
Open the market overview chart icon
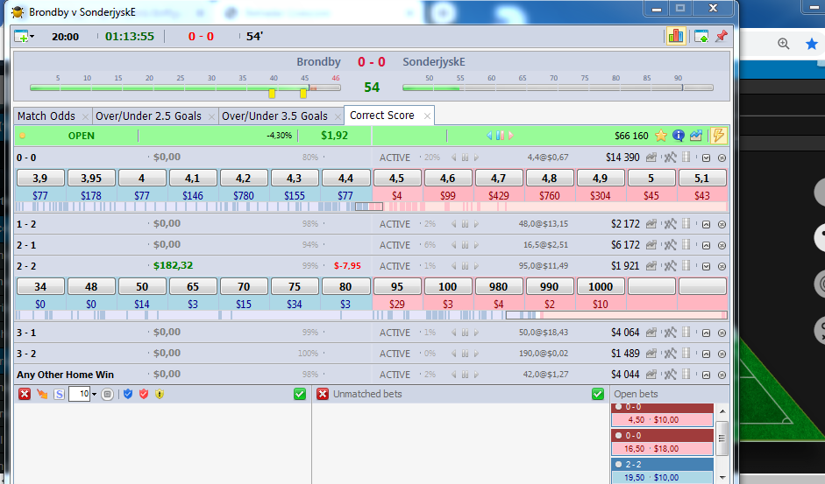coord(696,136)
